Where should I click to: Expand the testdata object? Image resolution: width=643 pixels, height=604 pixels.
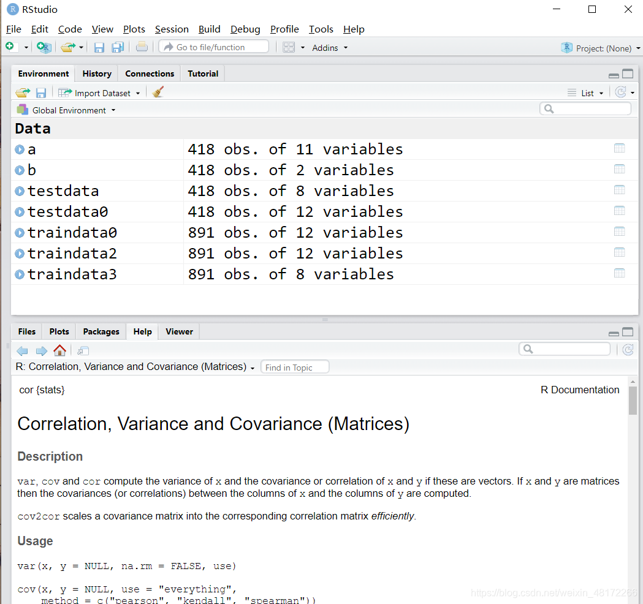pyautogui.click(x=20, y=191)
